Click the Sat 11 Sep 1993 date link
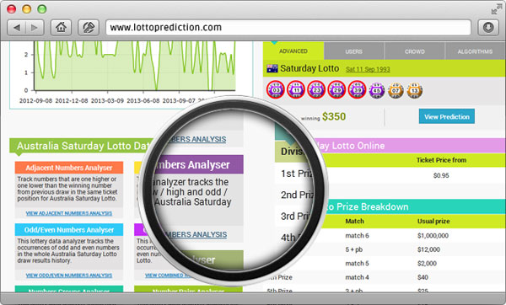This screenshot has height=305, width=506. [368, 69]
